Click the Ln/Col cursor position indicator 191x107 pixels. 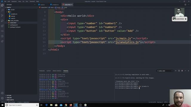click(152, 102)
